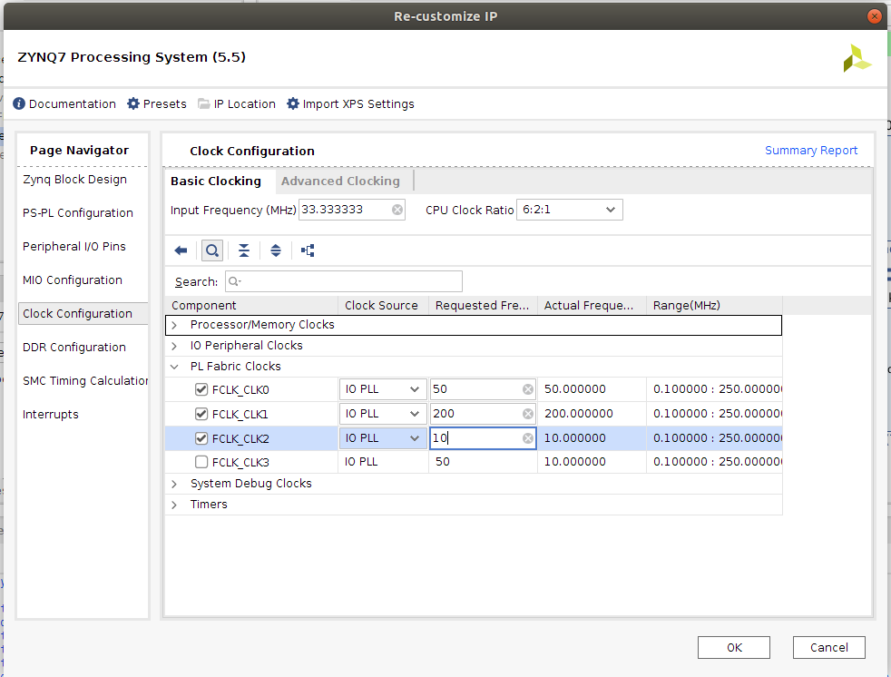Screen dimensions: 891x677
Task: Open the CPU Clock Ratio dropdown
Action: (569, 210)
